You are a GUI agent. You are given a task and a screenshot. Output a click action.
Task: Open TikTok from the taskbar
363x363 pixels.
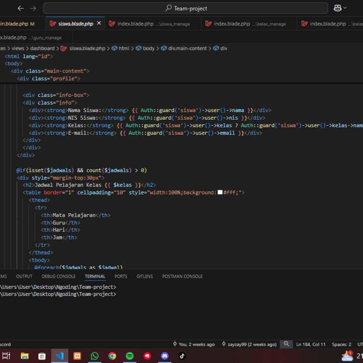point(182,356)
